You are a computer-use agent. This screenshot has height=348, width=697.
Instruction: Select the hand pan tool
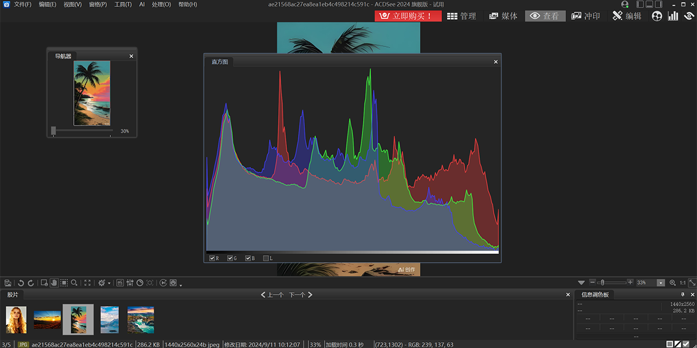pos(54,282)
